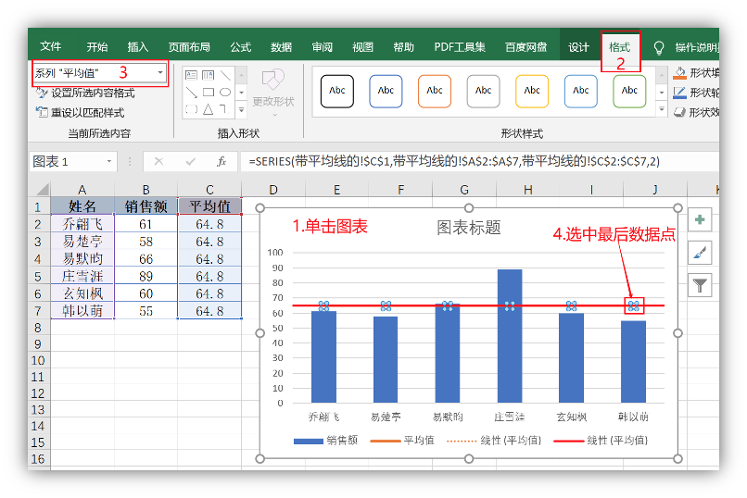Screen dimensions: 747x498
Task: Click the formula bar cancel X icon
Action: coord(158,161)
